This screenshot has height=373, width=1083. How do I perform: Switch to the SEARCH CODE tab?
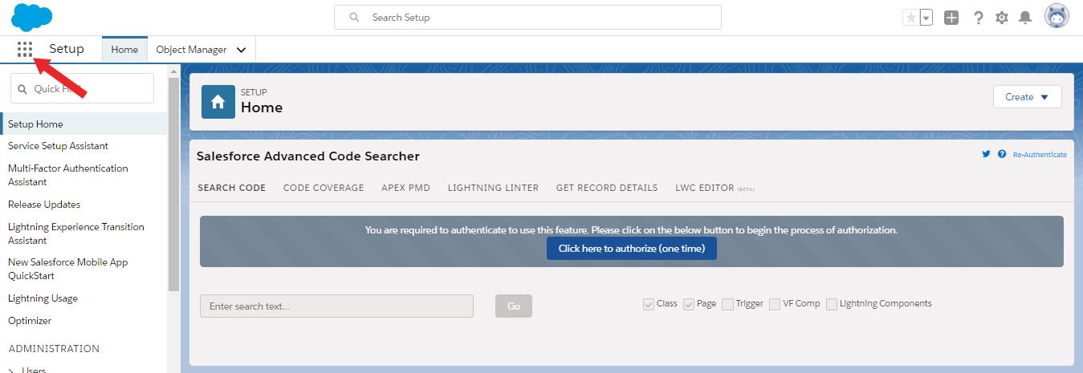231,188
